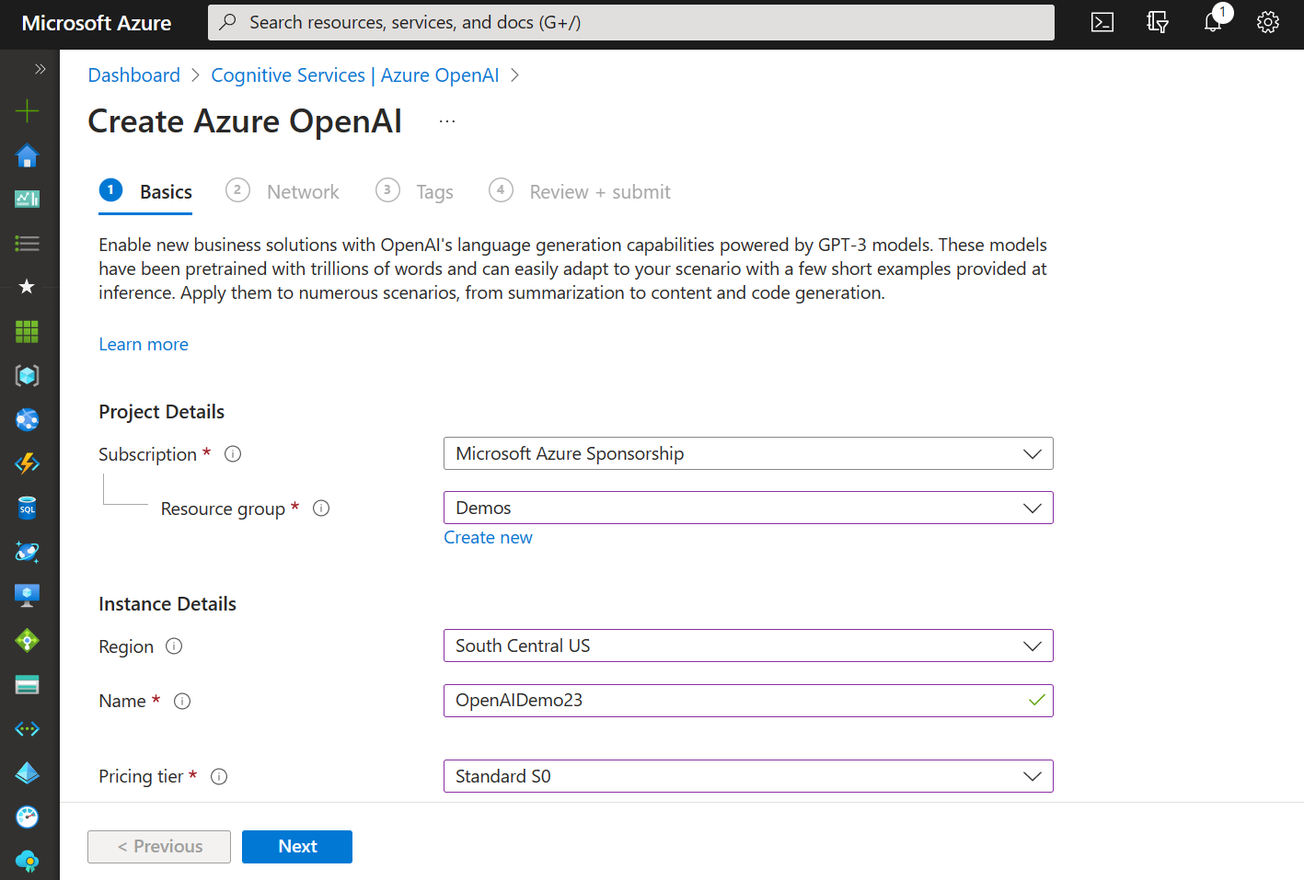Screen dimensions: 1304x880
Task: Open the directories and subscriptions filter
Action: pos(1157,22)
